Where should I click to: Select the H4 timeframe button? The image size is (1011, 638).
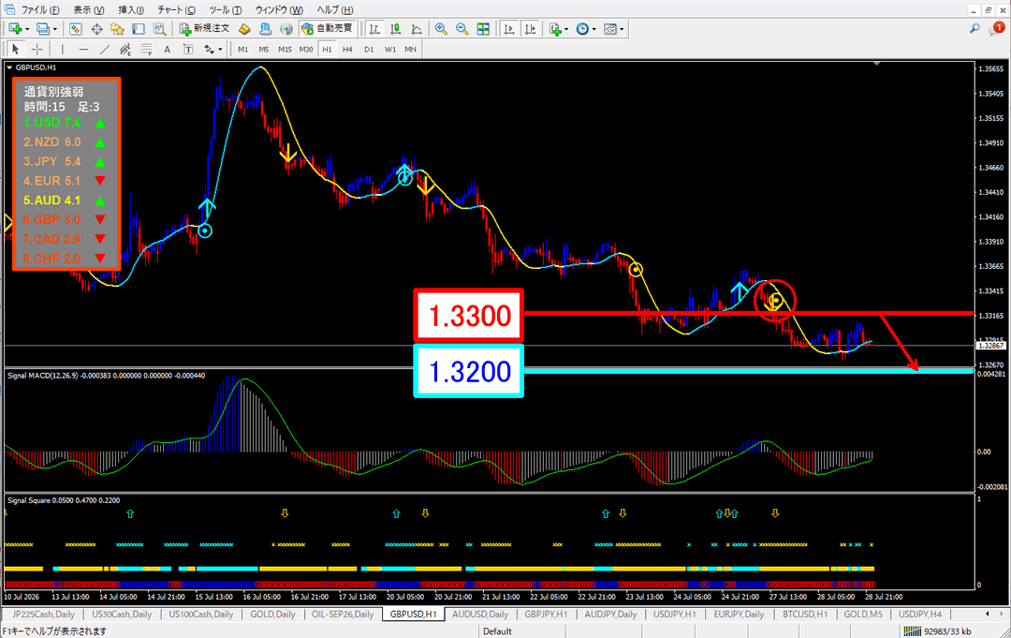click(347, 50)
